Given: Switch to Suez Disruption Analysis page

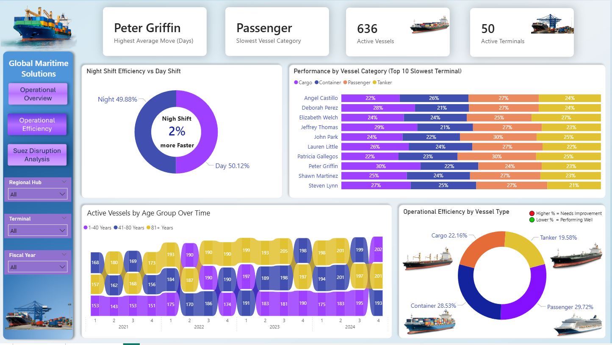Looking at the screenshot, I should pyautogui.click(x=37, y=155).
